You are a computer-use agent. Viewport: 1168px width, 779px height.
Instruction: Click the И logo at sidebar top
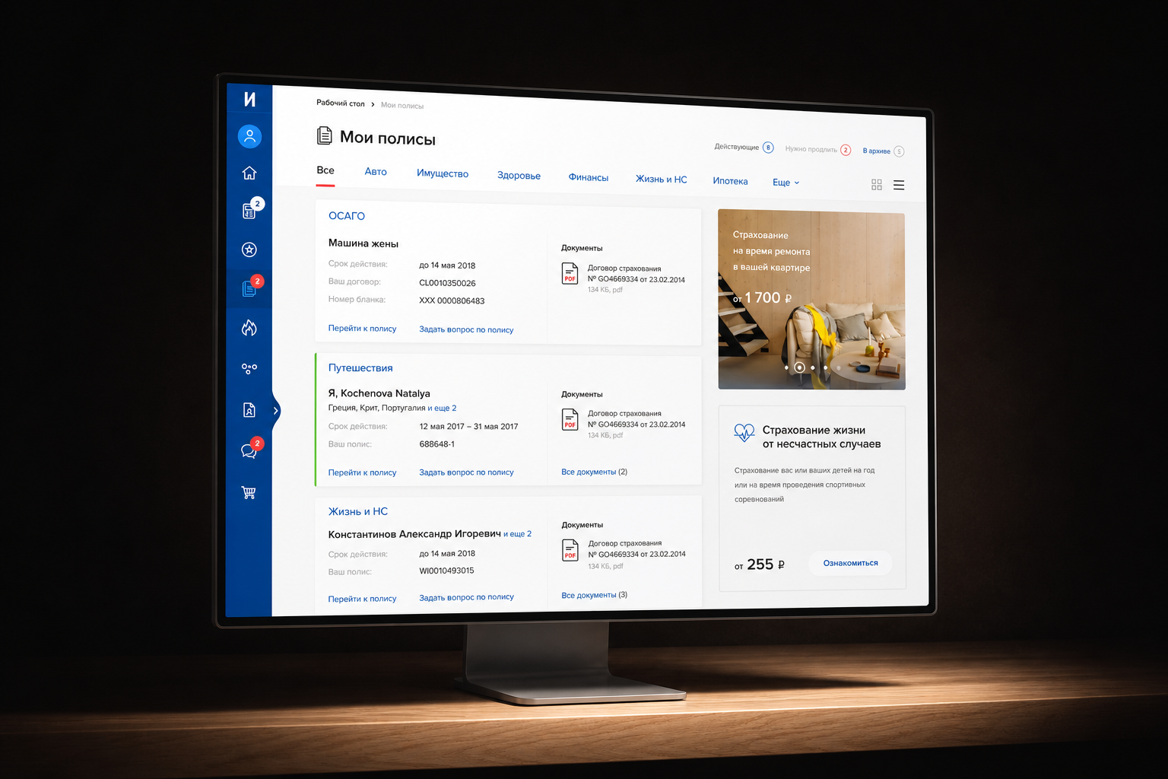(x=249, y=99)
